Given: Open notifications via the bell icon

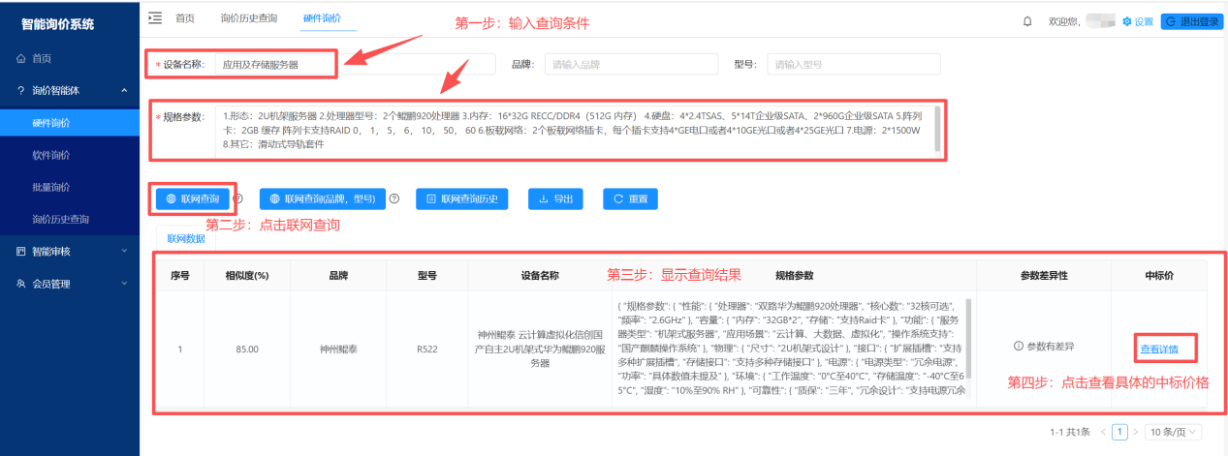Looking at the screenshot, I should pyautogui.click(x=1027, y=21).
